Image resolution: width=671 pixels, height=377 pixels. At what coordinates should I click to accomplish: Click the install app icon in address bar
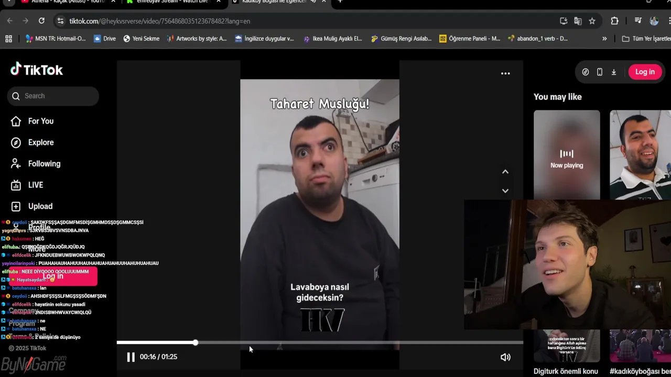564,21
